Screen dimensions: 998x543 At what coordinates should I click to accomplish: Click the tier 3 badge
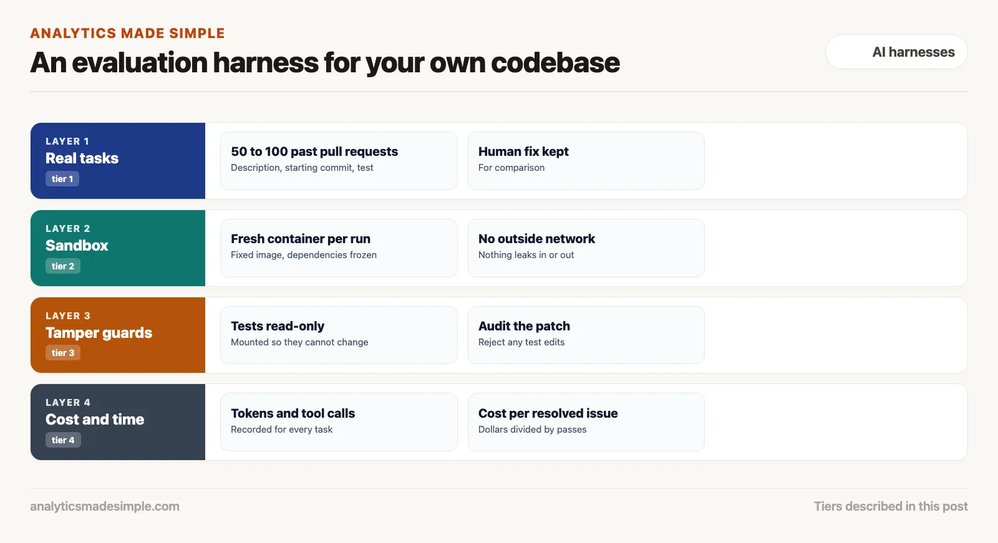[63, 353]
